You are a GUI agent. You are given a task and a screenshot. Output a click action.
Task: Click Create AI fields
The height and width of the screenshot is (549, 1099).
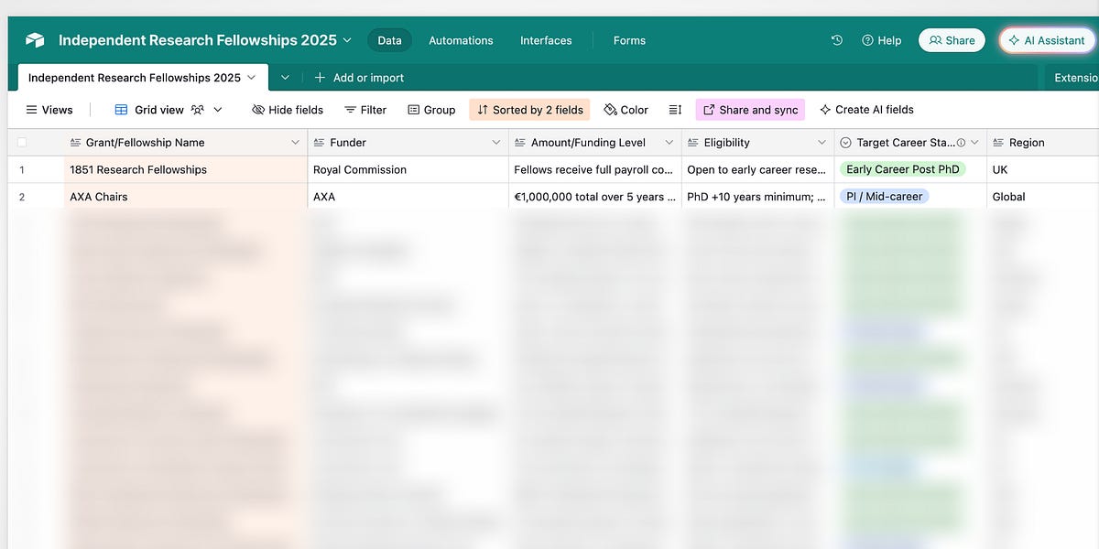866,110
